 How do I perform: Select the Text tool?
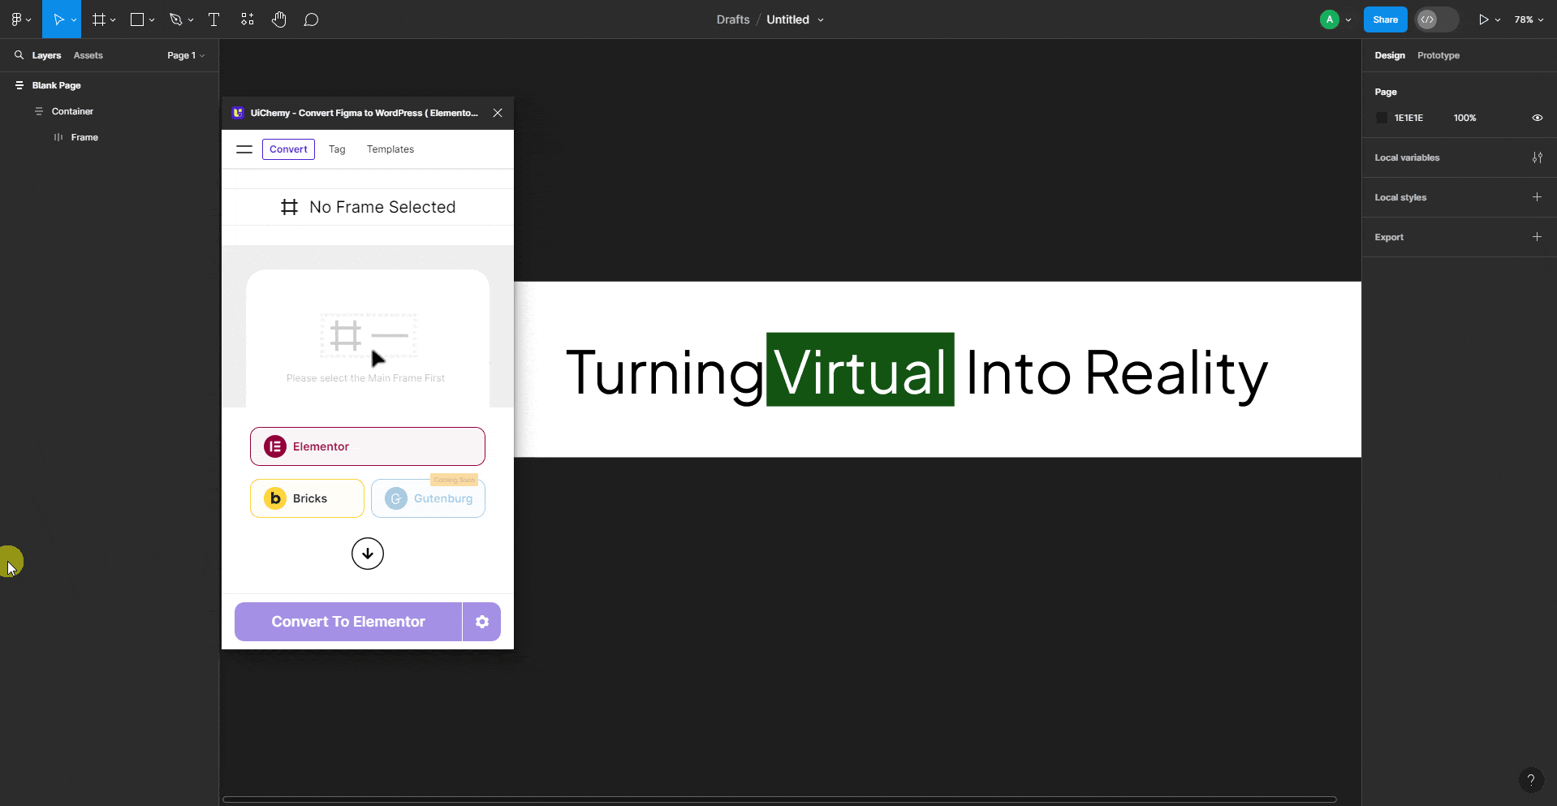213,19
